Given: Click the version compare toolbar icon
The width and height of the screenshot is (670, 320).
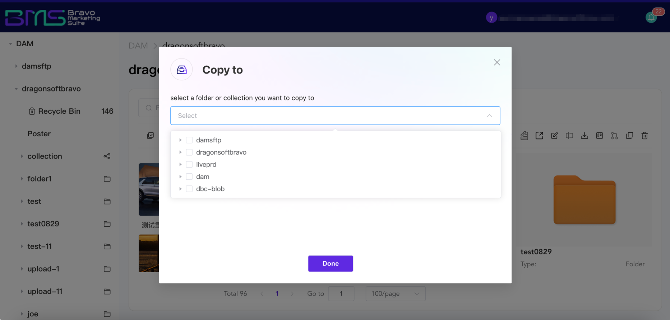Looking at the screenshot, I should coord(615,136).
